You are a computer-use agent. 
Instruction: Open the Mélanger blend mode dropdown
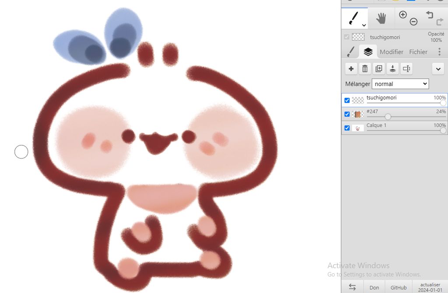click(x=400, y=84)
